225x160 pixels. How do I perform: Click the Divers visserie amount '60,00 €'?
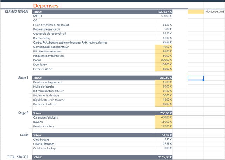(x=163, y=69)
